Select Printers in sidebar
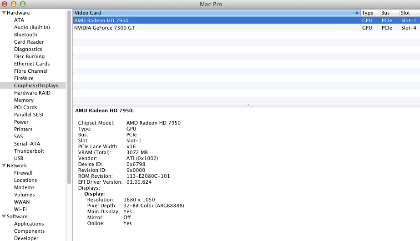420x241 pixels. [x=23, y=129]
